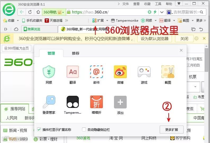Close the extension manager panel with its X
210x143 pixels.
181,50
